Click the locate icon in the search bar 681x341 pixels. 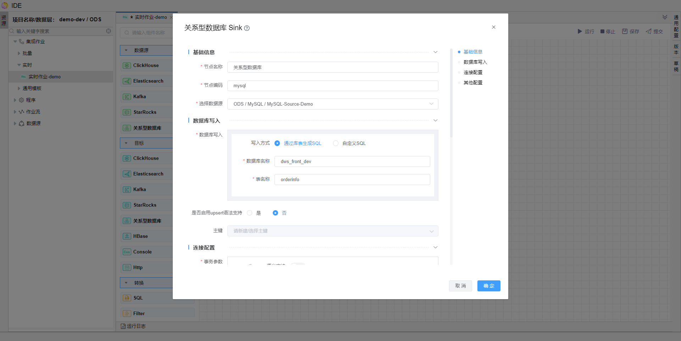(x=109, y=31)
